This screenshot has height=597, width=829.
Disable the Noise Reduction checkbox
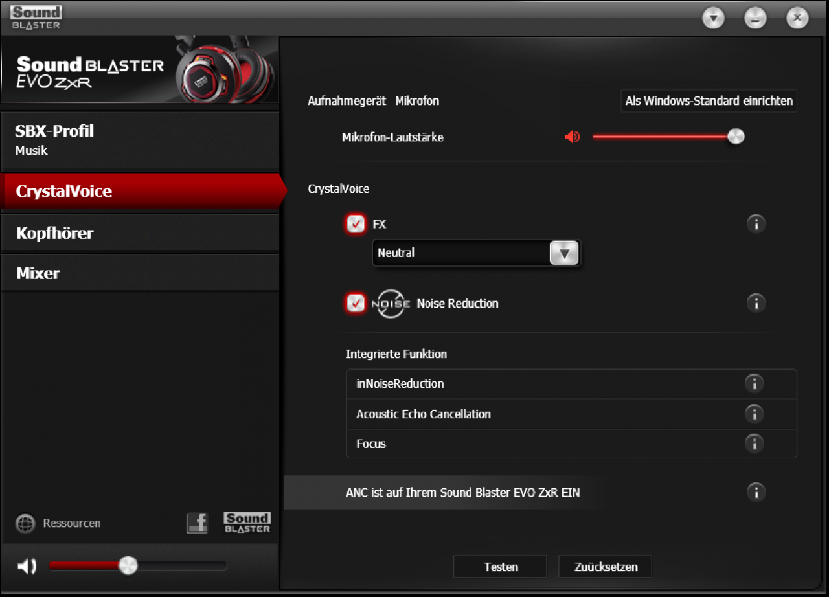(356, 303)
